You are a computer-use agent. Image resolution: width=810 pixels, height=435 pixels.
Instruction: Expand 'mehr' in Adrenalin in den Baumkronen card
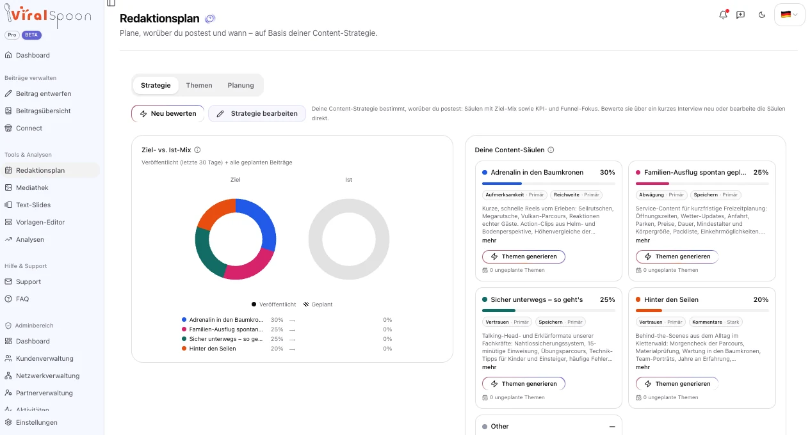tap(489, 241)
